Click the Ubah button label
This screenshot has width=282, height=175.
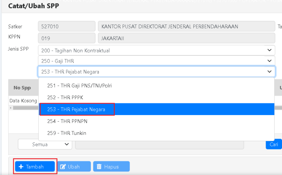[x=74, y=167]
